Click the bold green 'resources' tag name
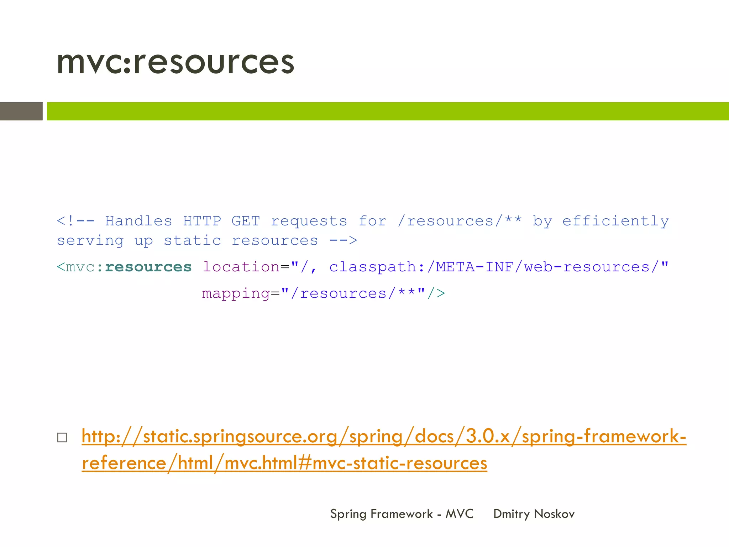This screenshot has width=729, height=547. pyautogui.click(x=148, y=267)
